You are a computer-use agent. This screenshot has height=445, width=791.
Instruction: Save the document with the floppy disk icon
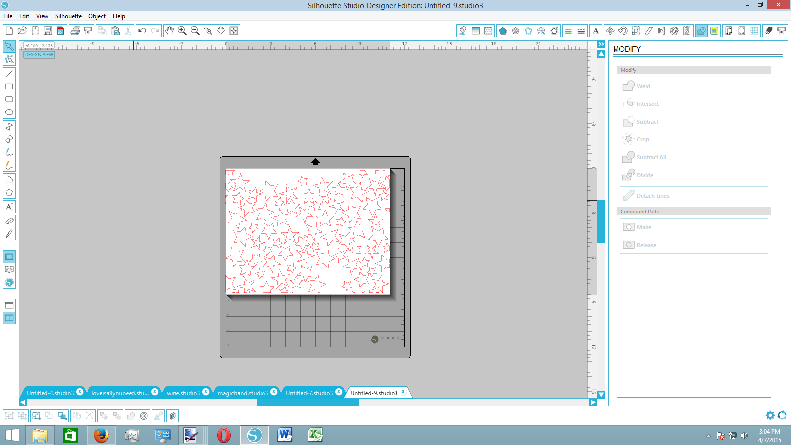tap(48, 31)
